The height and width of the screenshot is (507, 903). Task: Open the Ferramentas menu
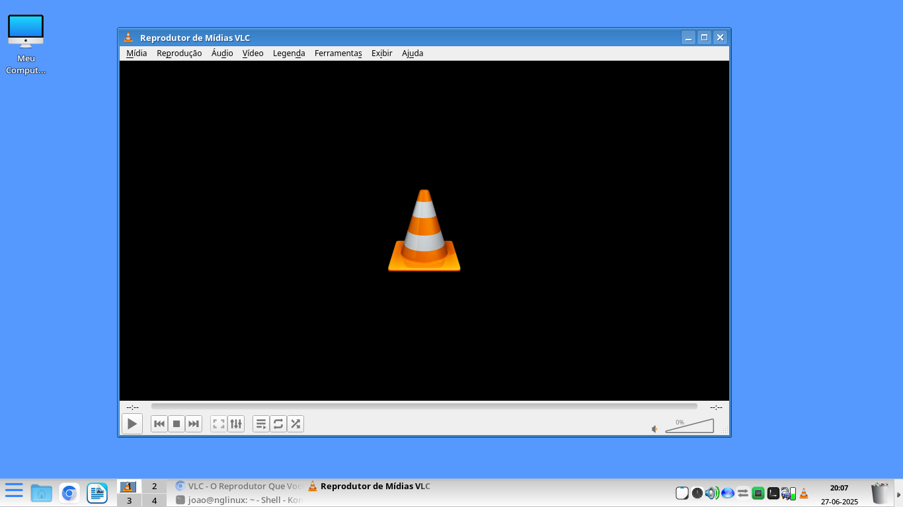pos(338,53)
